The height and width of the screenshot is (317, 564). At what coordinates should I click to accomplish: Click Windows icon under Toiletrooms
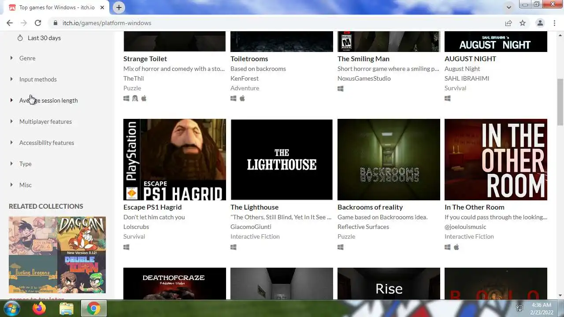coord(234,99)
